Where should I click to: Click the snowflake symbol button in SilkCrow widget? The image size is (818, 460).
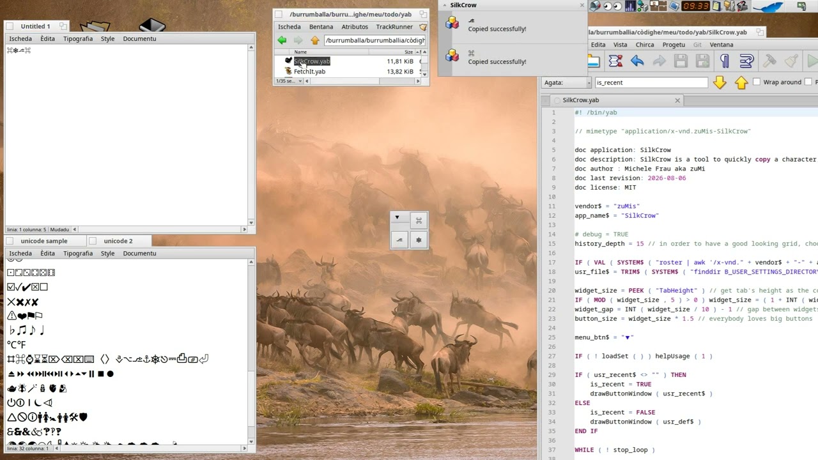[419, 240]
